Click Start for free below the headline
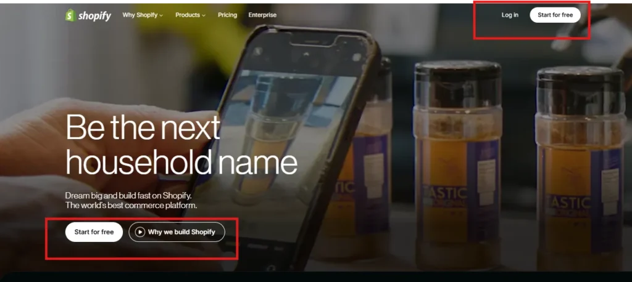 [x=94, y=232]
